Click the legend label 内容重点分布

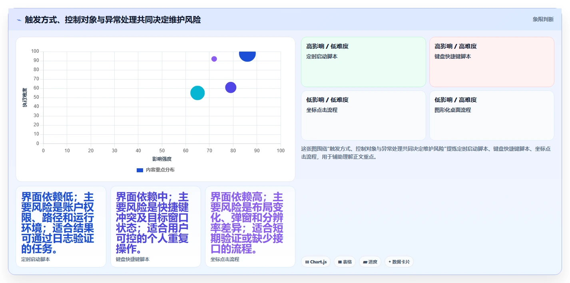[160, 170]
